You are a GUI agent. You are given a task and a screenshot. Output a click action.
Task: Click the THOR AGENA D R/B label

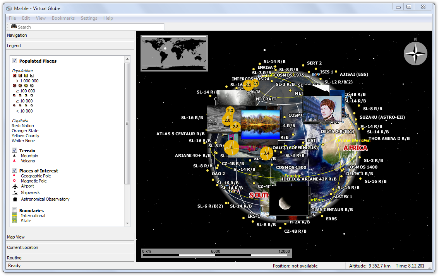pyautogui.click(x=389, y=138)
